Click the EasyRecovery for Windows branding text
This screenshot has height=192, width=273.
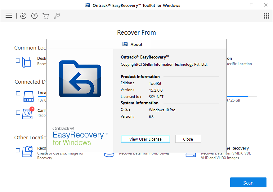(x=80, y=136)
